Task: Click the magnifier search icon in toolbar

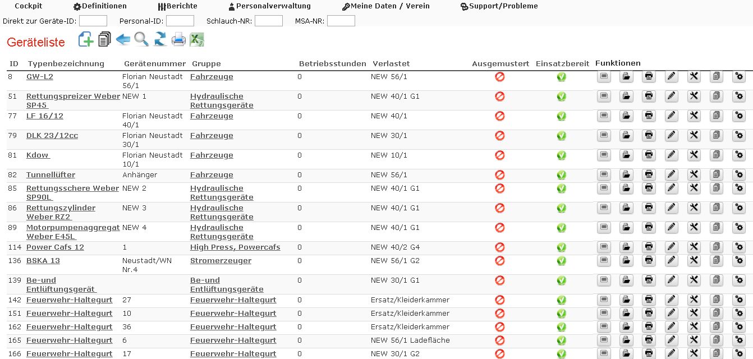Action: 141,40
